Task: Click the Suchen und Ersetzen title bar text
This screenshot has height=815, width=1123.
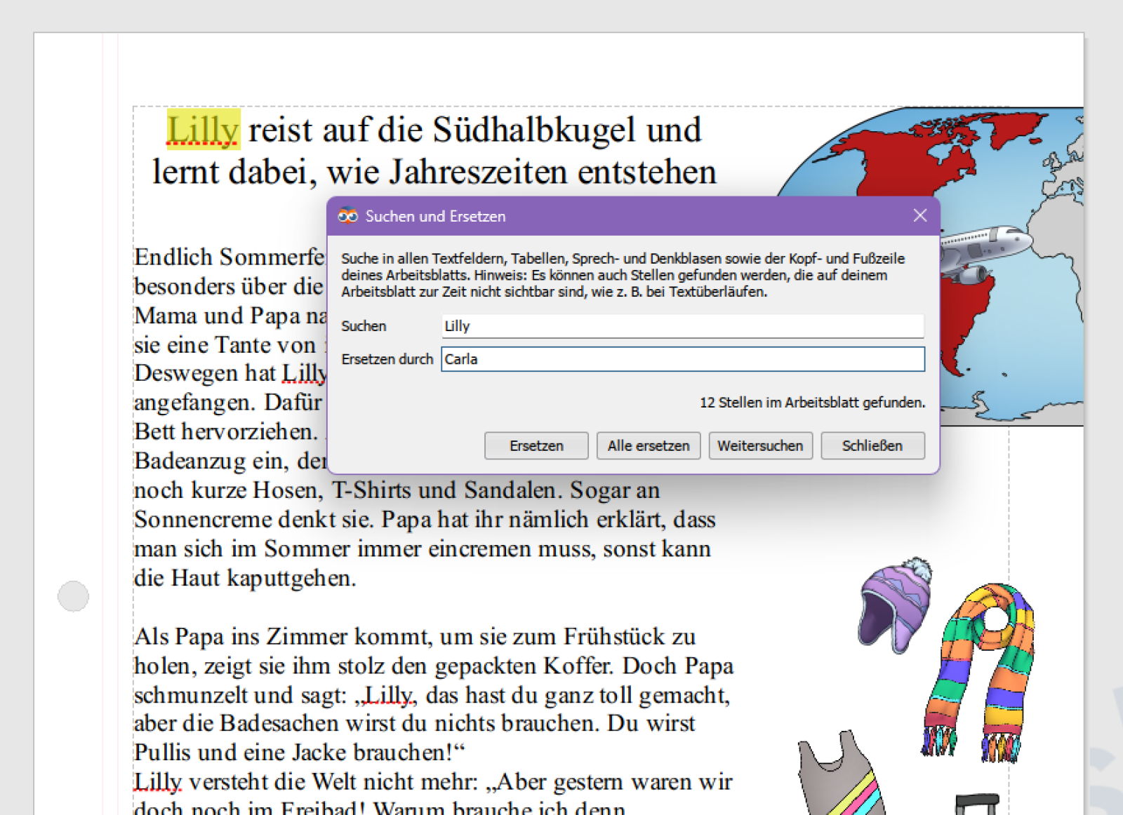Action: pos(435,216)
